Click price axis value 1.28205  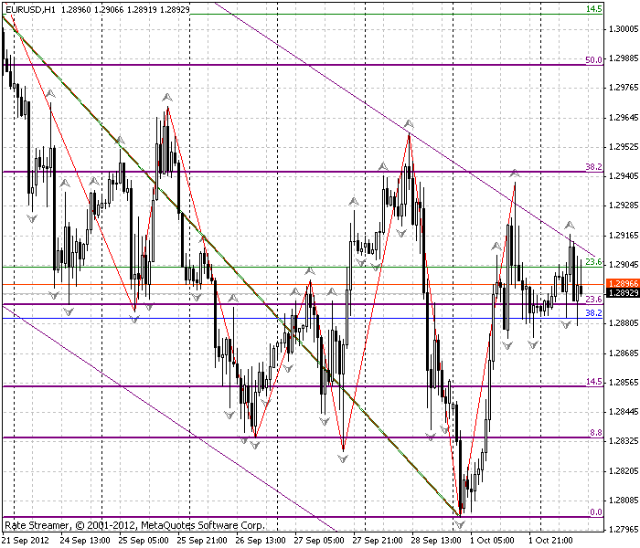[624, 471]
